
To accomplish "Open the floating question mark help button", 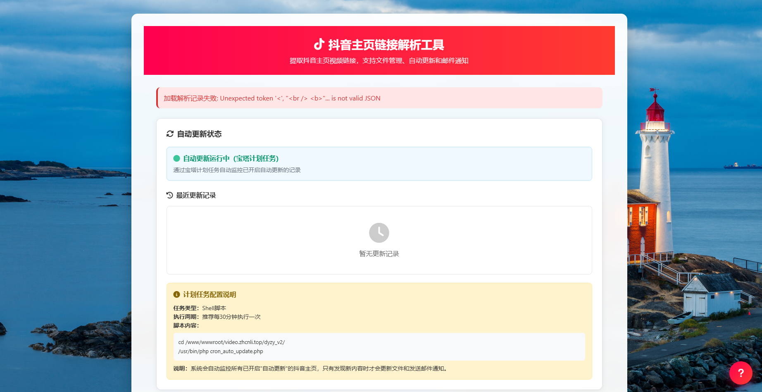I will click(x=741, y=373).
